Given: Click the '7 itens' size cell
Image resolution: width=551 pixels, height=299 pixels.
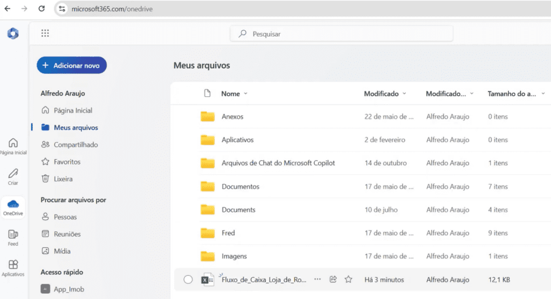Looking at the screenshot, I should coord(498,187).
